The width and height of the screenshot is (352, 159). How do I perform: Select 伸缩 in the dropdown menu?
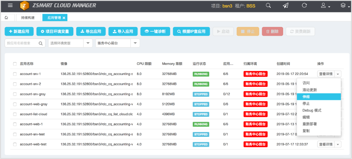point(319,97)
